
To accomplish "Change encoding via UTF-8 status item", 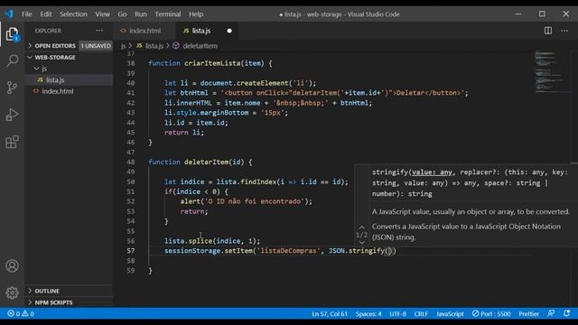I will tap(397, 313).
